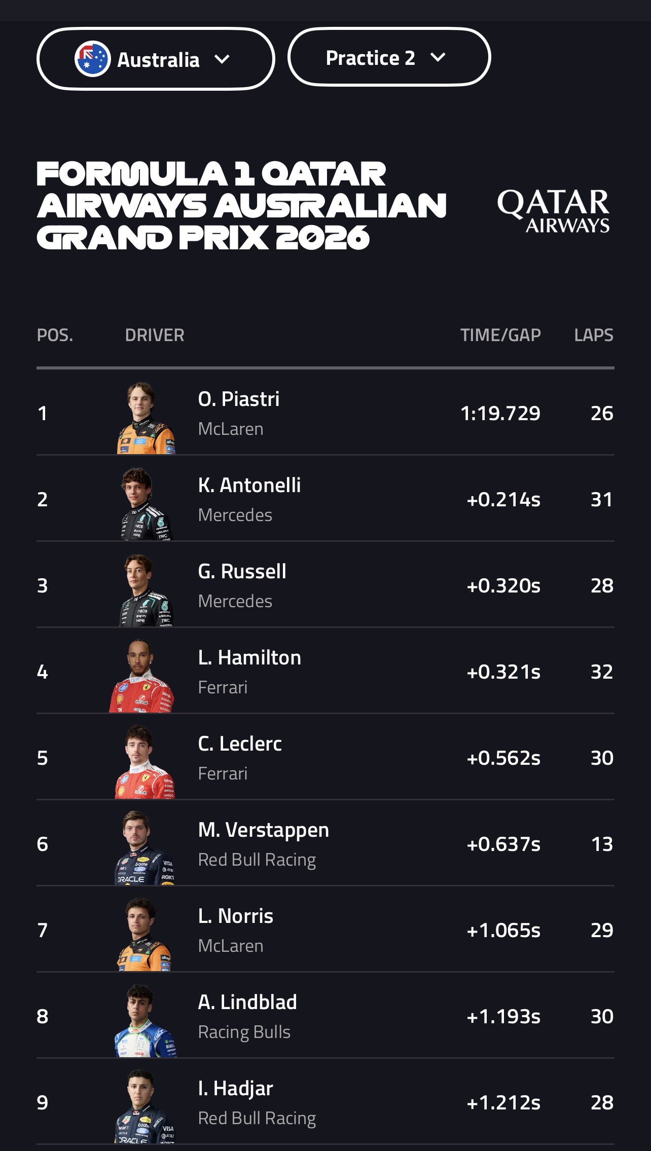
Task: Click the DRIVER column header
Action: pyautogui.click(x=155, y=336)
